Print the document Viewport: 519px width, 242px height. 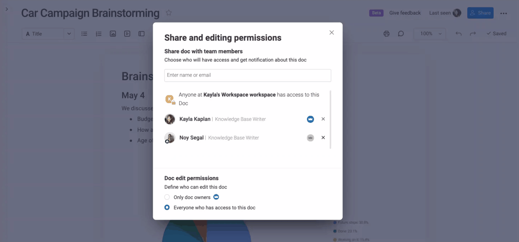(386, 34)
